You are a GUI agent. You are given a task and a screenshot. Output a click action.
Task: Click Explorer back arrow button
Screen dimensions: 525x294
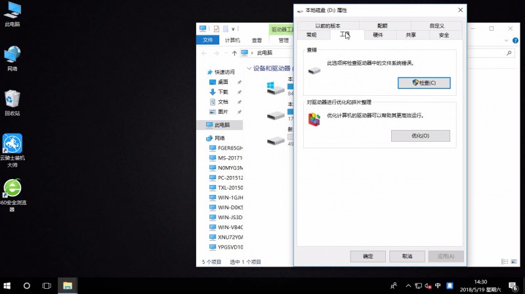[x=204, y=53]
